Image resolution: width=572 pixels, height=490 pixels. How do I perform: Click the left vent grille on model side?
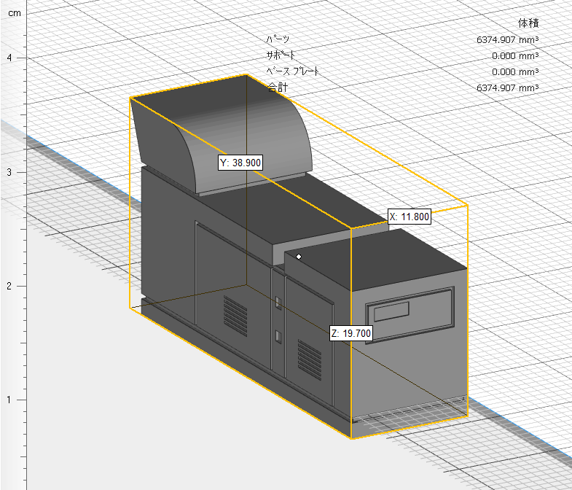(x=235, y=316)
